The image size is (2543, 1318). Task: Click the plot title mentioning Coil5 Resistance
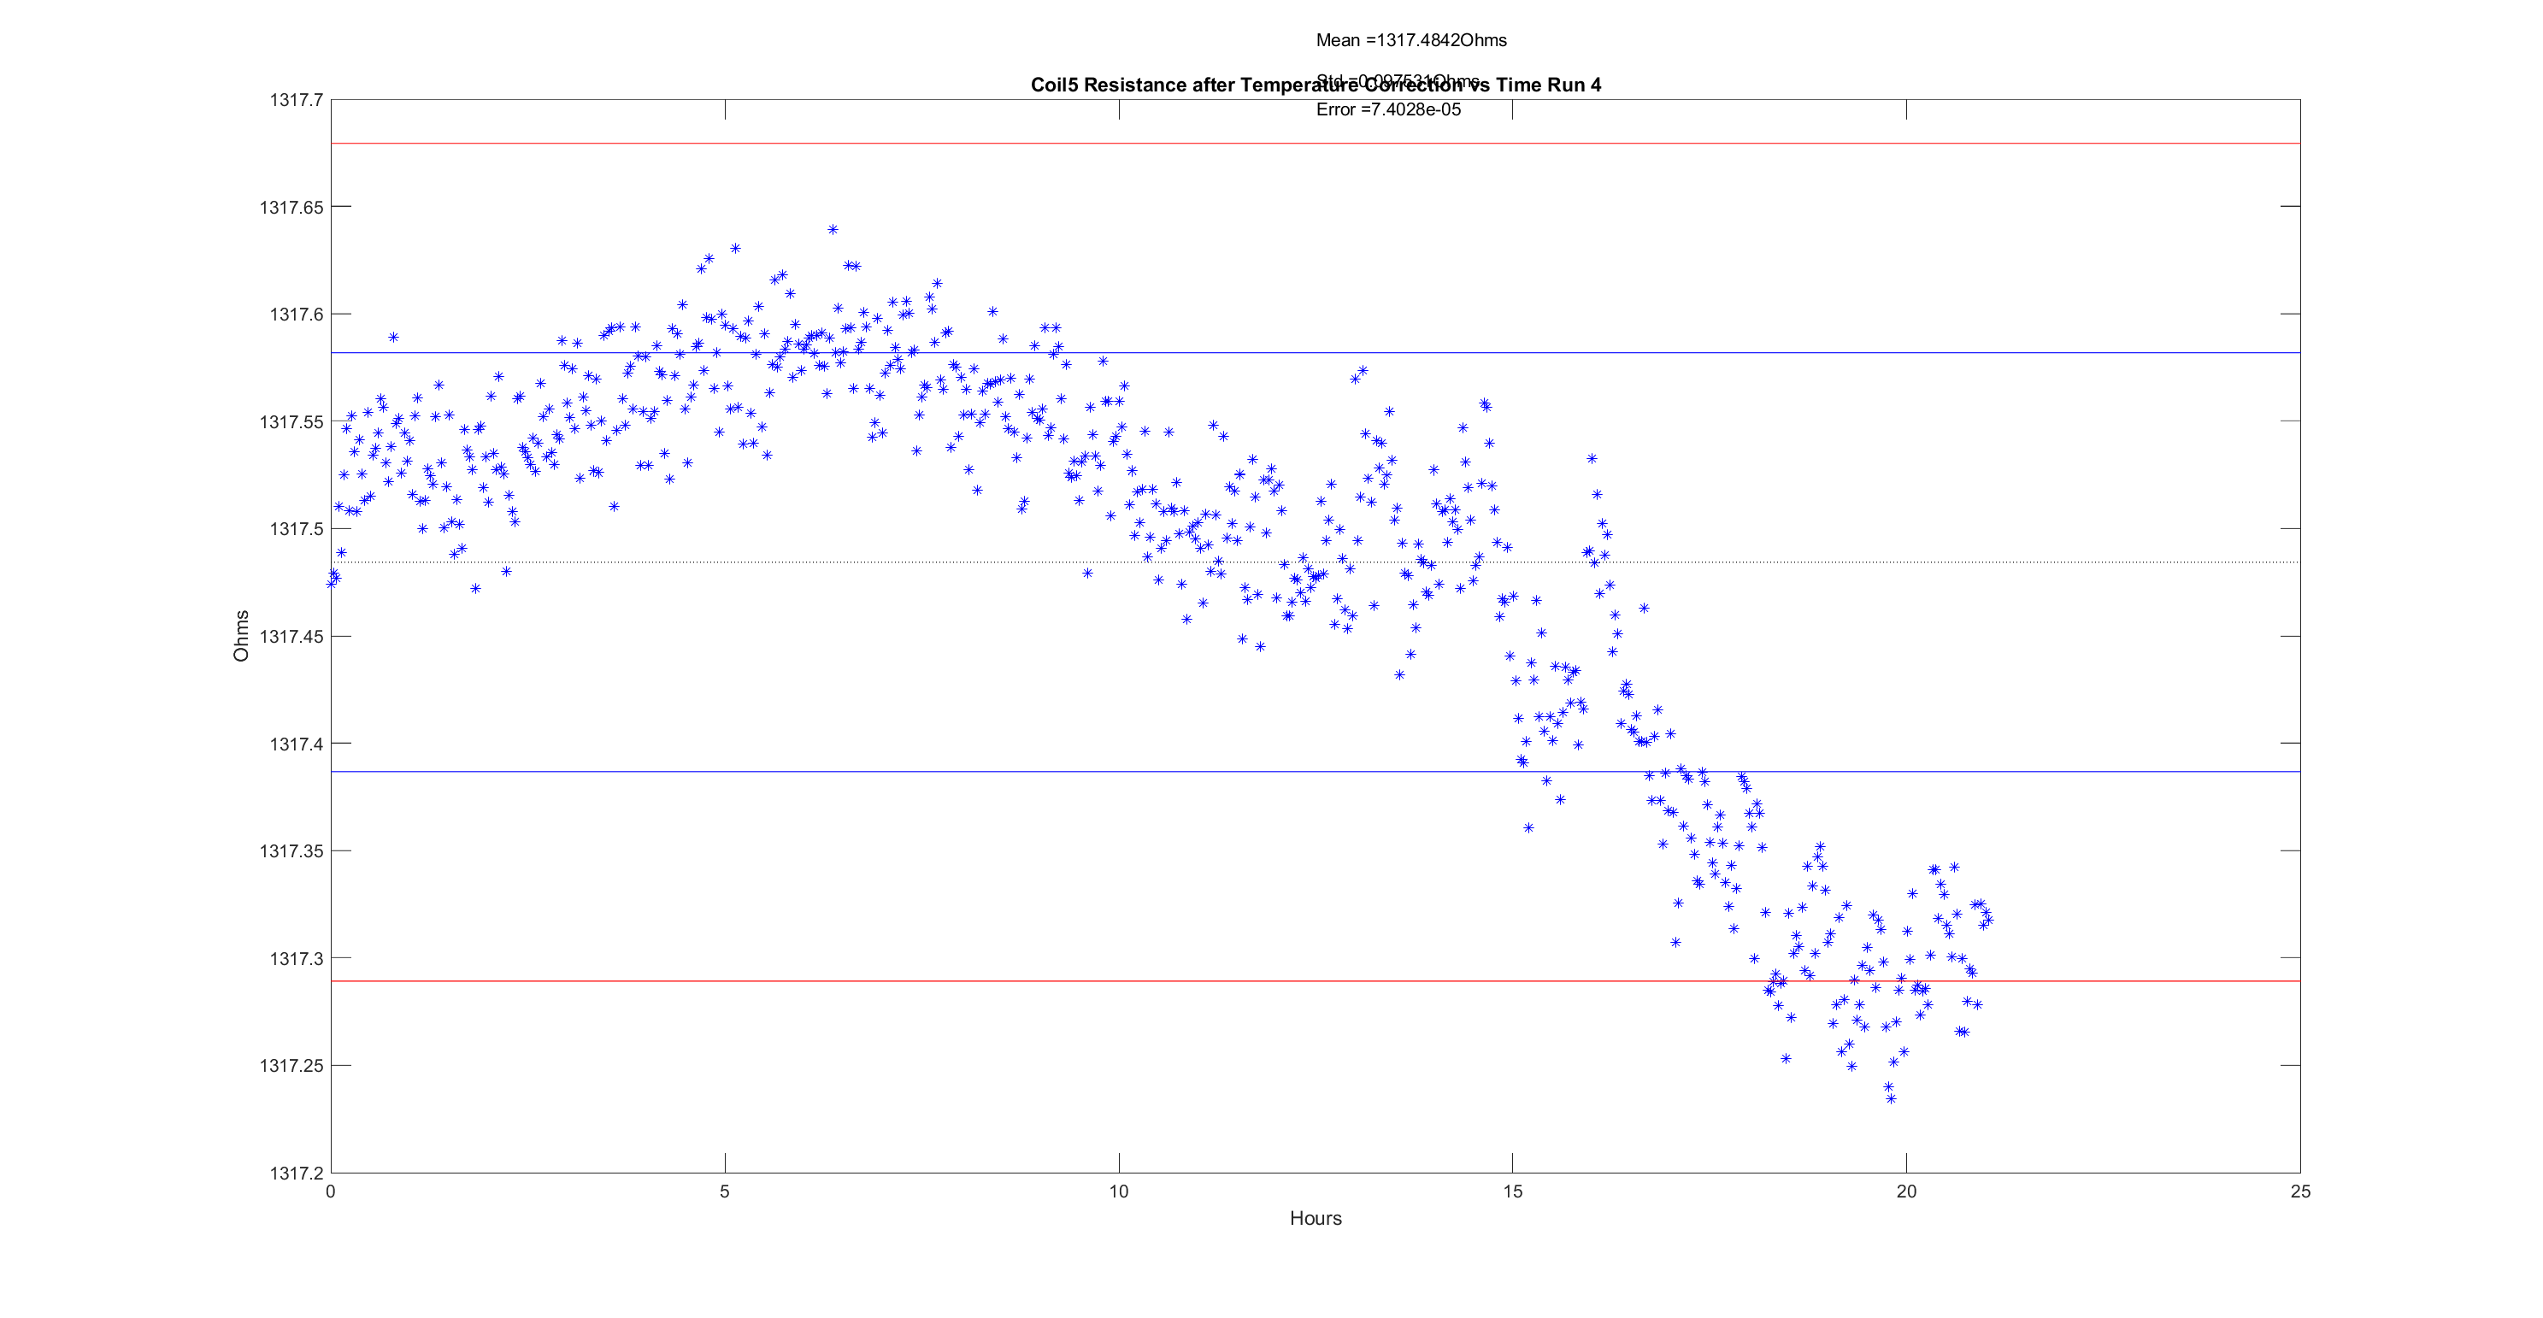(x=1135, y=85)
